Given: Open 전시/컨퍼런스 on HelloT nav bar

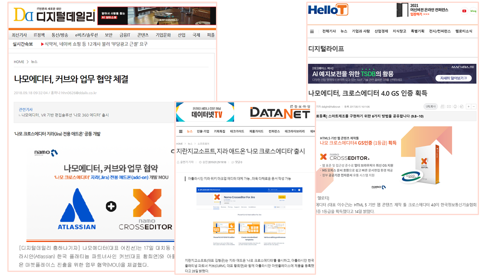Looking at the screenshot, I should point(440,31).
